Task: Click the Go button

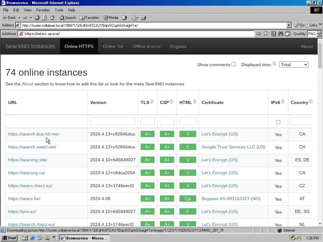Action: [x=300, y=25]
